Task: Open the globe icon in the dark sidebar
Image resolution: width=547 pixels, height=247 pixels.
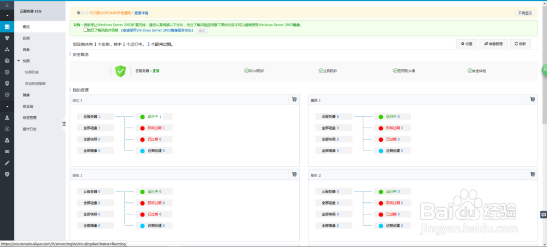Action: (7, 61)
